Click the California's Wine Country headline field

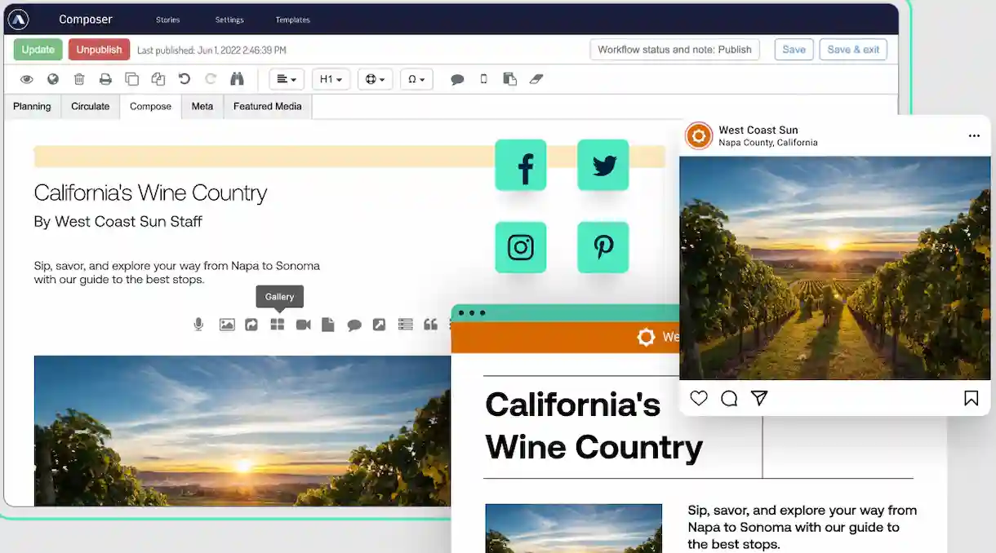[x=150, y=193]
